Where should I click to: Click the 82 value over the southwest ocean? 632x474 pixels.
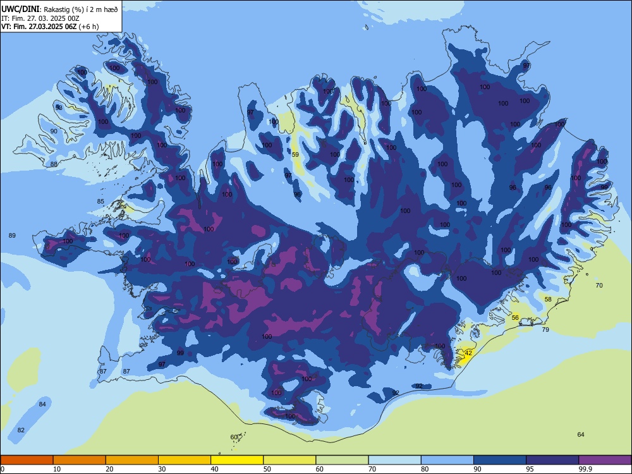pos(21,430)
